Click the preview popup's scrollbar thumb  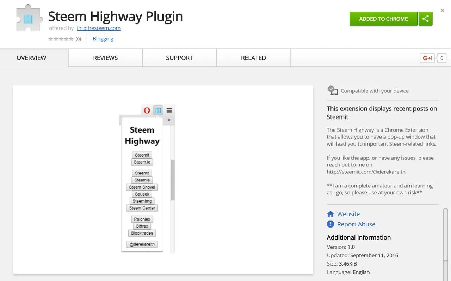pyautogui.click(x=173, y=180)
